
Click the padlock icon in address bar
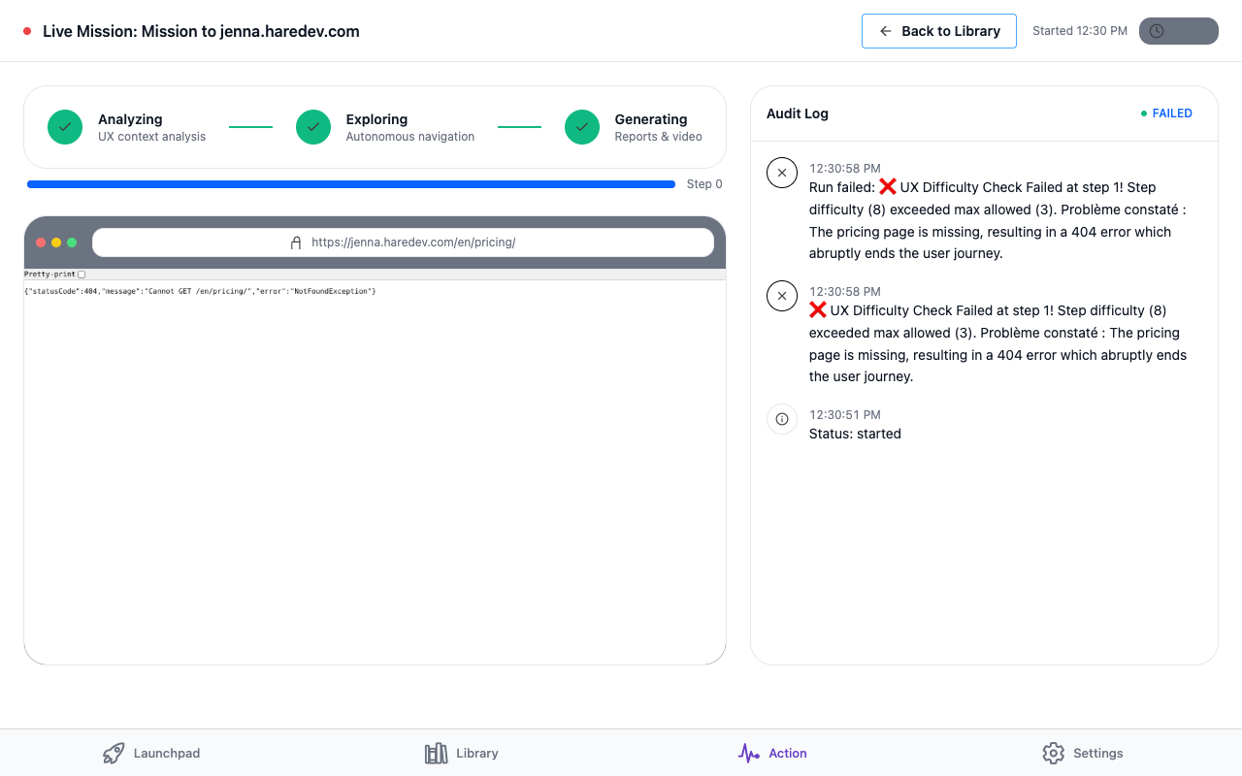click(x=296, y=242)
